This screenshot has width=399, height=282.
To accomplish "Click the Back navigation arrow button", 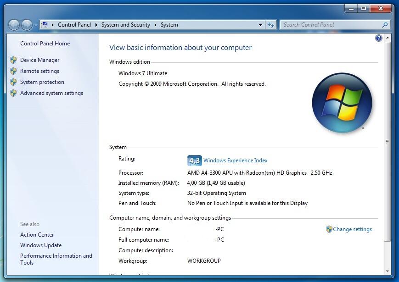I will point(14,25).
